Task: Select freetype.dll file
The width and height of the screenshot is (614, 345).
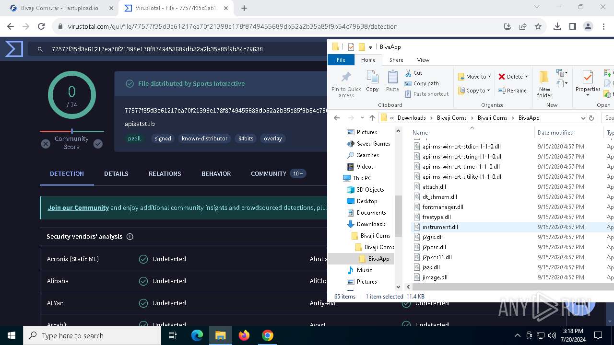Action: pyautogui.click(x=437, y=217)
